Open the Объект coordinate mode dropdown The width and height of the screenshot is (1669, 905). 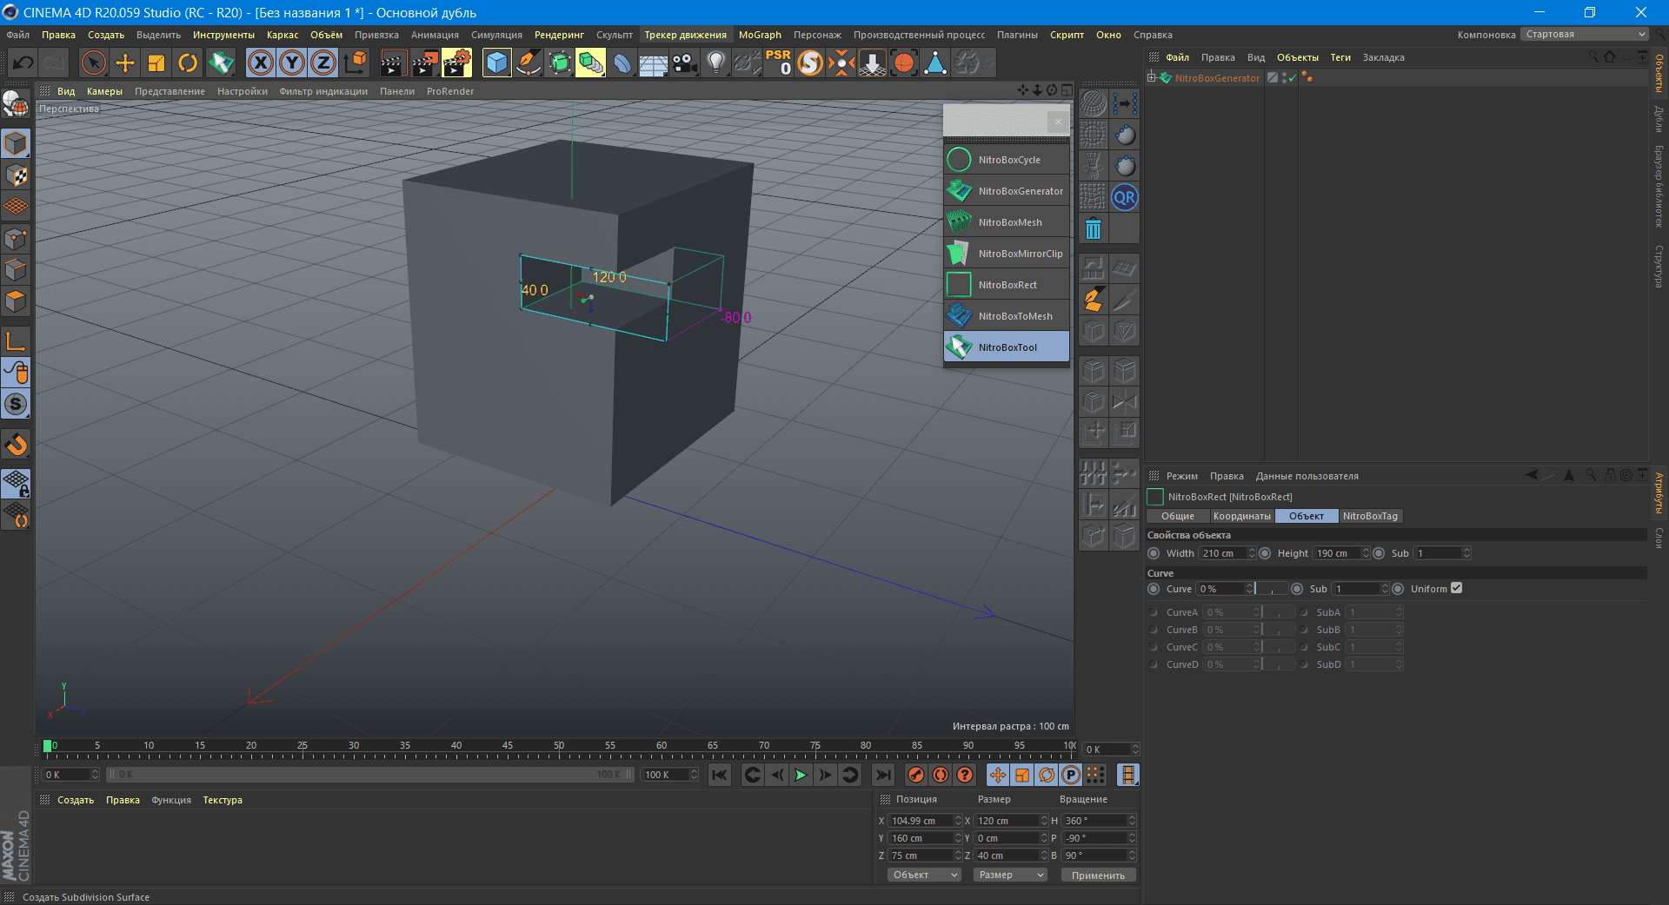924,875
